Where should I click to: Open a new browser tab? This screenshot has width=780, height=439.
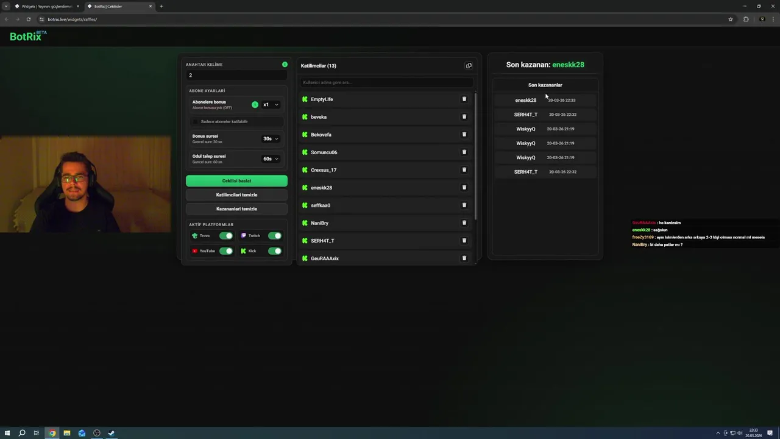click(x=161, y=6)
